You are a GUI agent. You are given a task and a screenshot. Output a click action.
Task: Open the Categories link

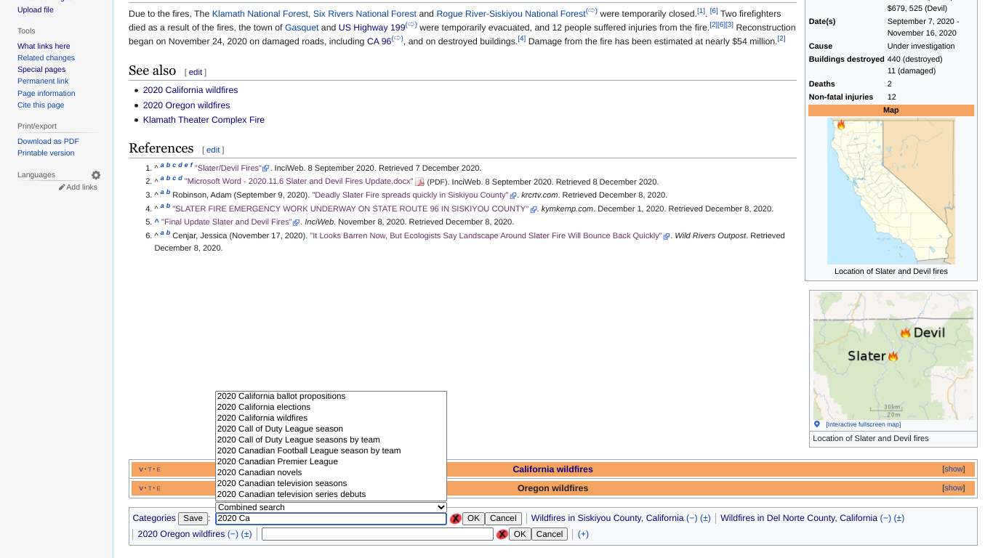(x=154, y=518)
